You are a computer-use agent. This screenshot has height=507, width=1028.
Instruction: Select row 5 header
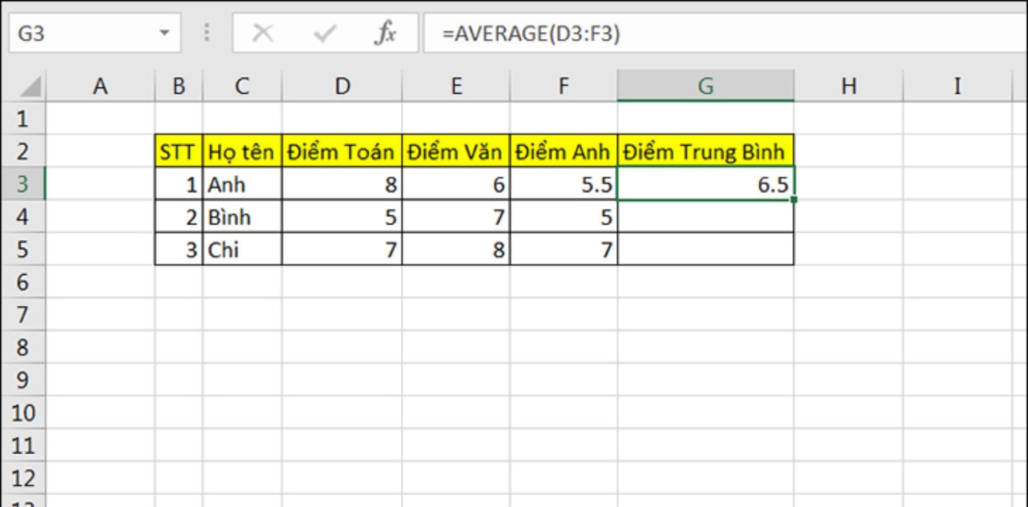click(x=23, y=249)
